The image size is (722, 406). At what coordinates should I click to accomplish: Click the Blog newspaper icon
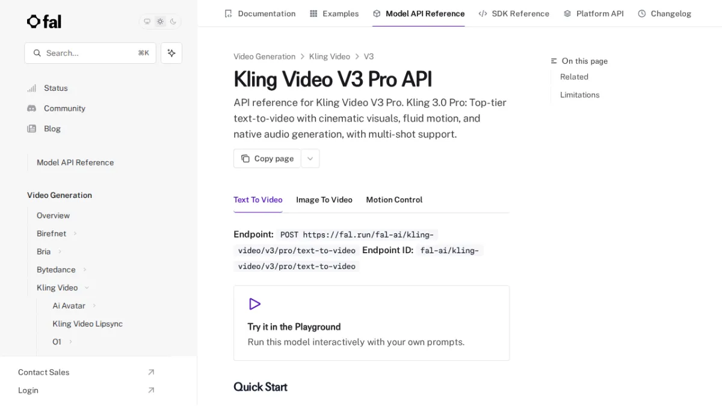pyautogui.click(x=31, y=129)
